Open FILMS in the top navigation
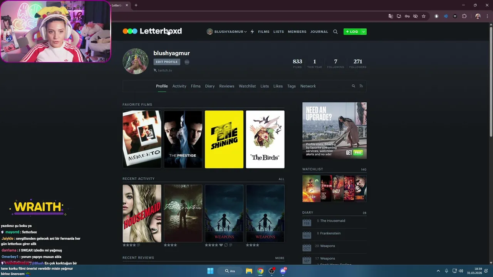The image size is (493, 277). [x=264, y=32]
